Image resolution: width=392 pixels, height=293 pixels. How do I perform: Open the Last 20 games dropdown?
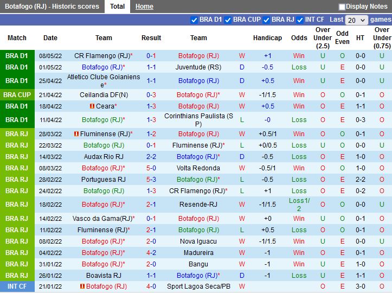(357, 20)
